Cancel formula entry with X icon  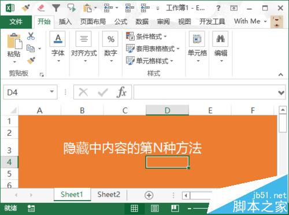(x=83, y=92)
